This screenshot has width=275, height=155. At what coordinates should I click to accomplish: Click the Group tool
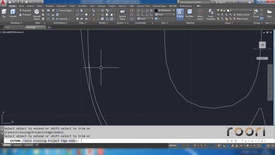click(x=256, y=13)
